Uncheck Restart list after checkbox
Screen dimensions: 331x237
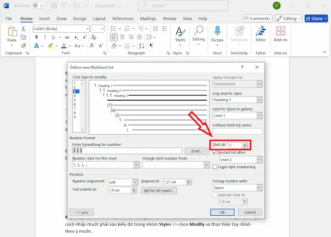(x=216, y=153)
